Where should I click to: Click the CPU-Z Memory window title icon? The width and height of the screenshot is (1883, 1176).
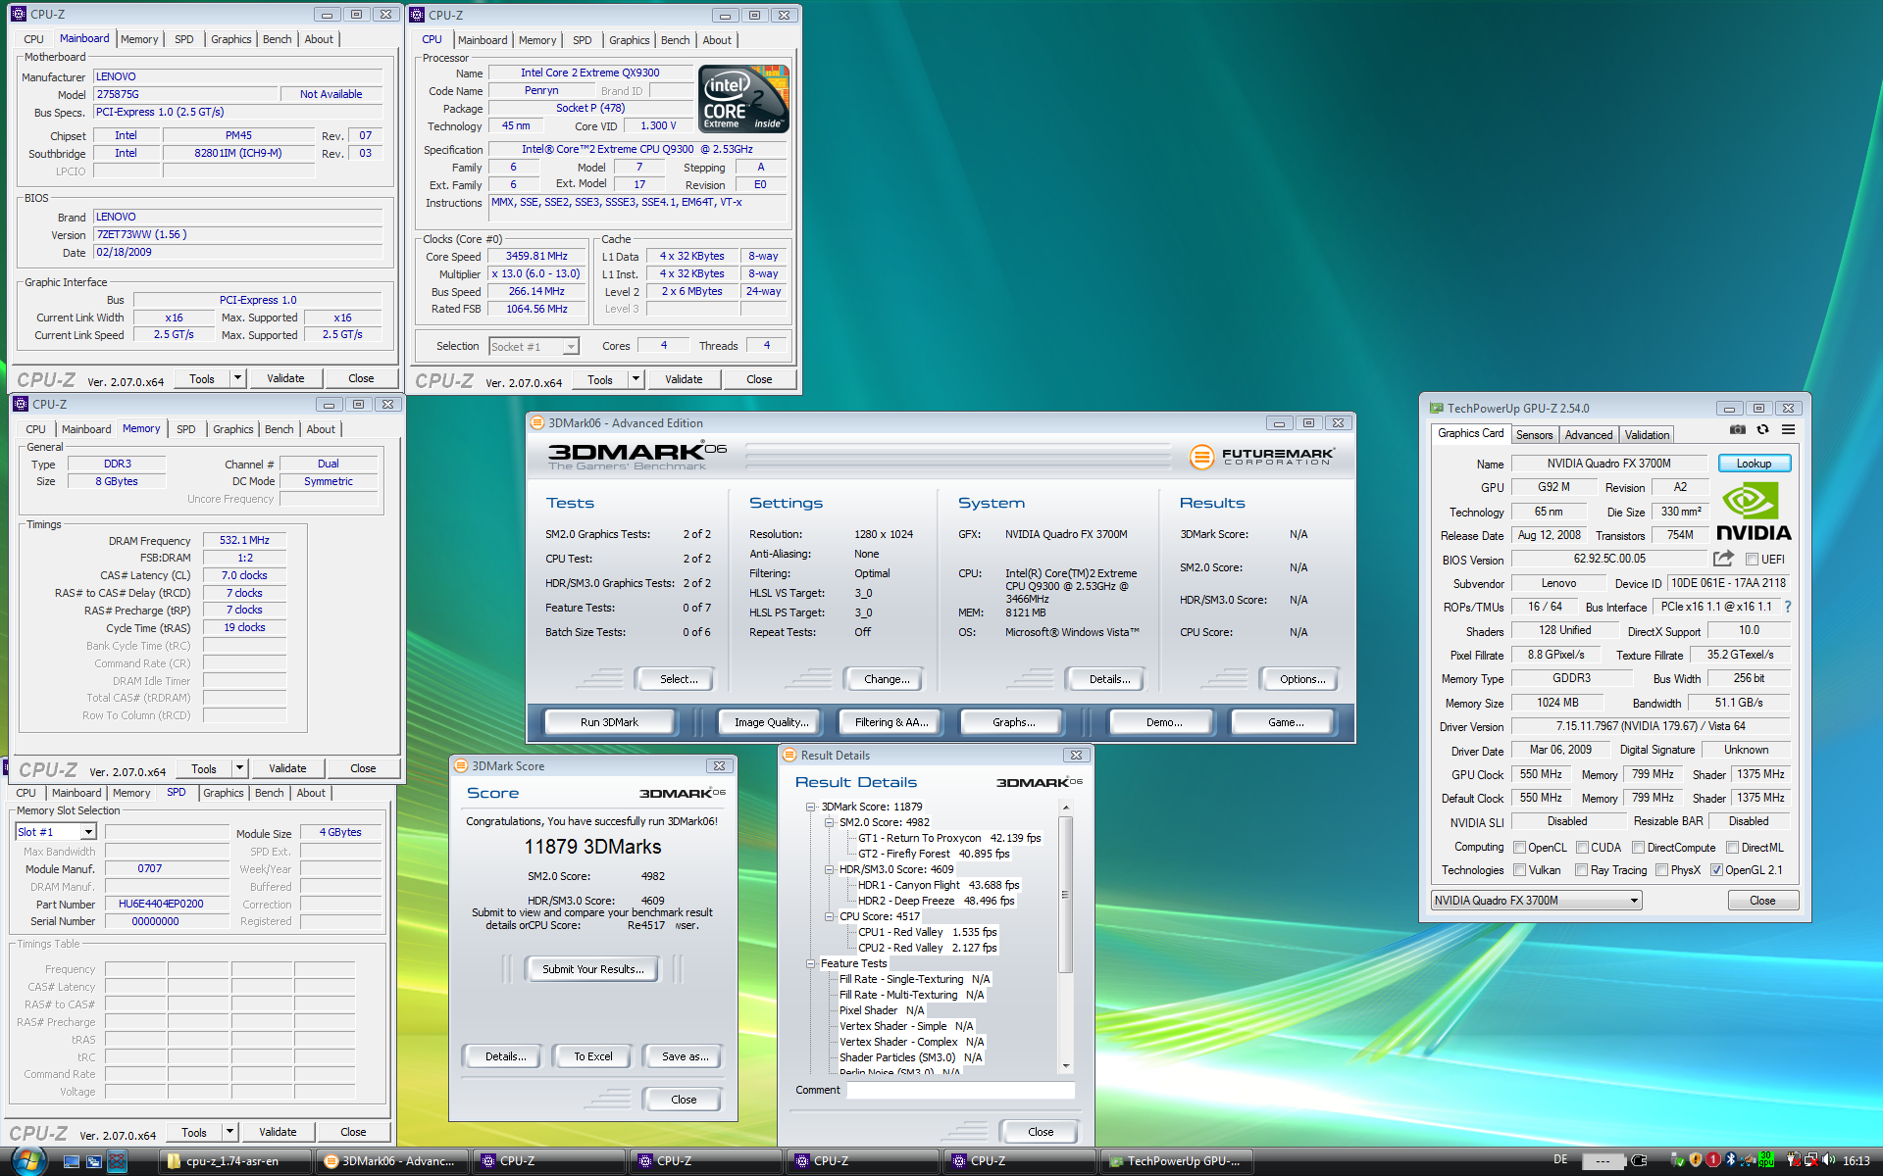[21, 404]
